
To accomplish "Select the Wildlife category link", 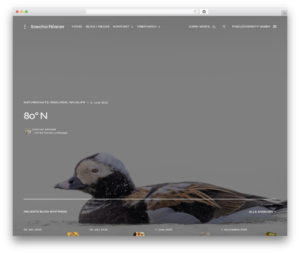I will [x=77, y=102].
